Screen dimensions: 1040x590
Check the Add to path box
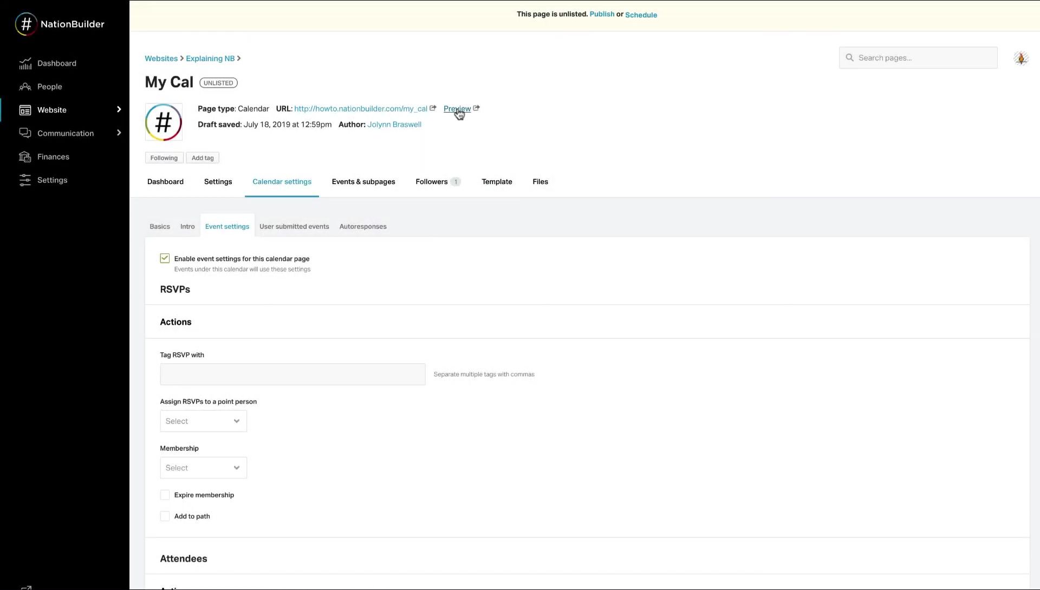[x=165, y=516]
